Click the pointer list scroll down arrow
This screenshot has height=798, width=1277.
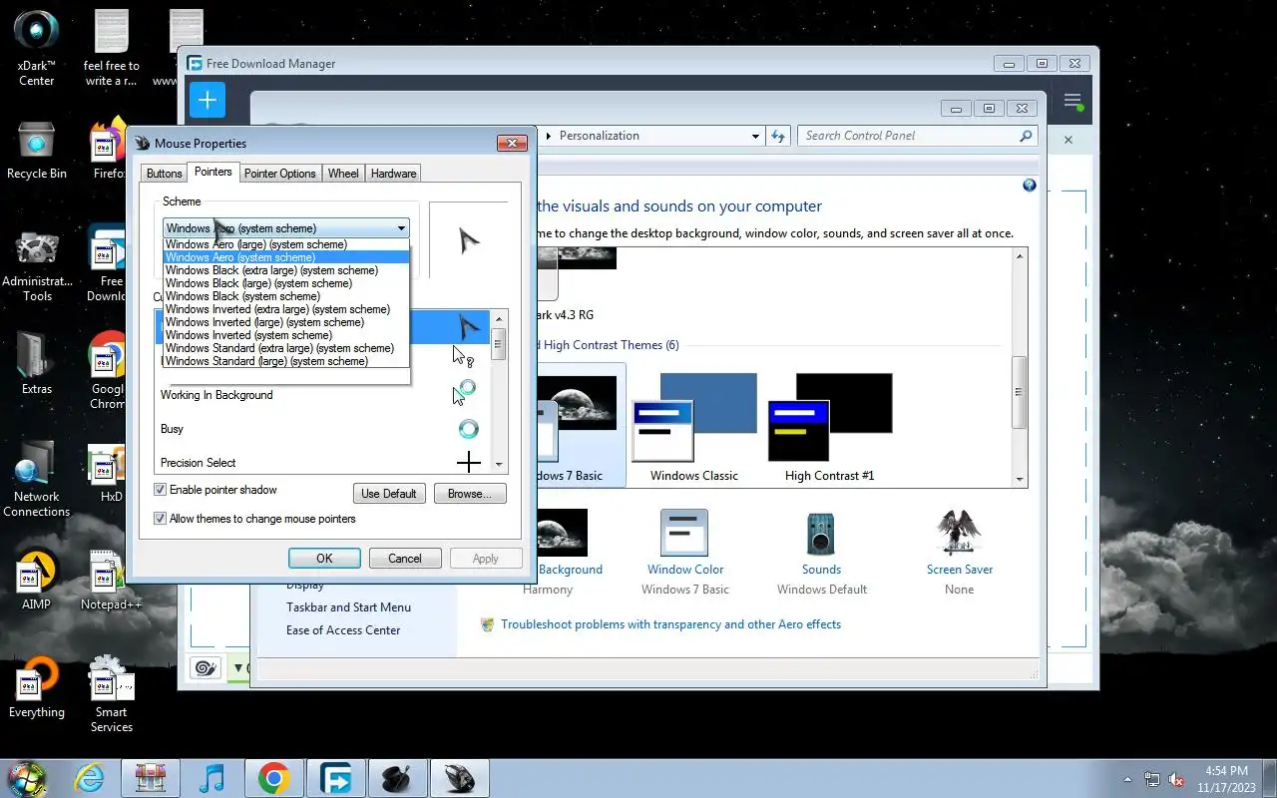tap(500, 465)
